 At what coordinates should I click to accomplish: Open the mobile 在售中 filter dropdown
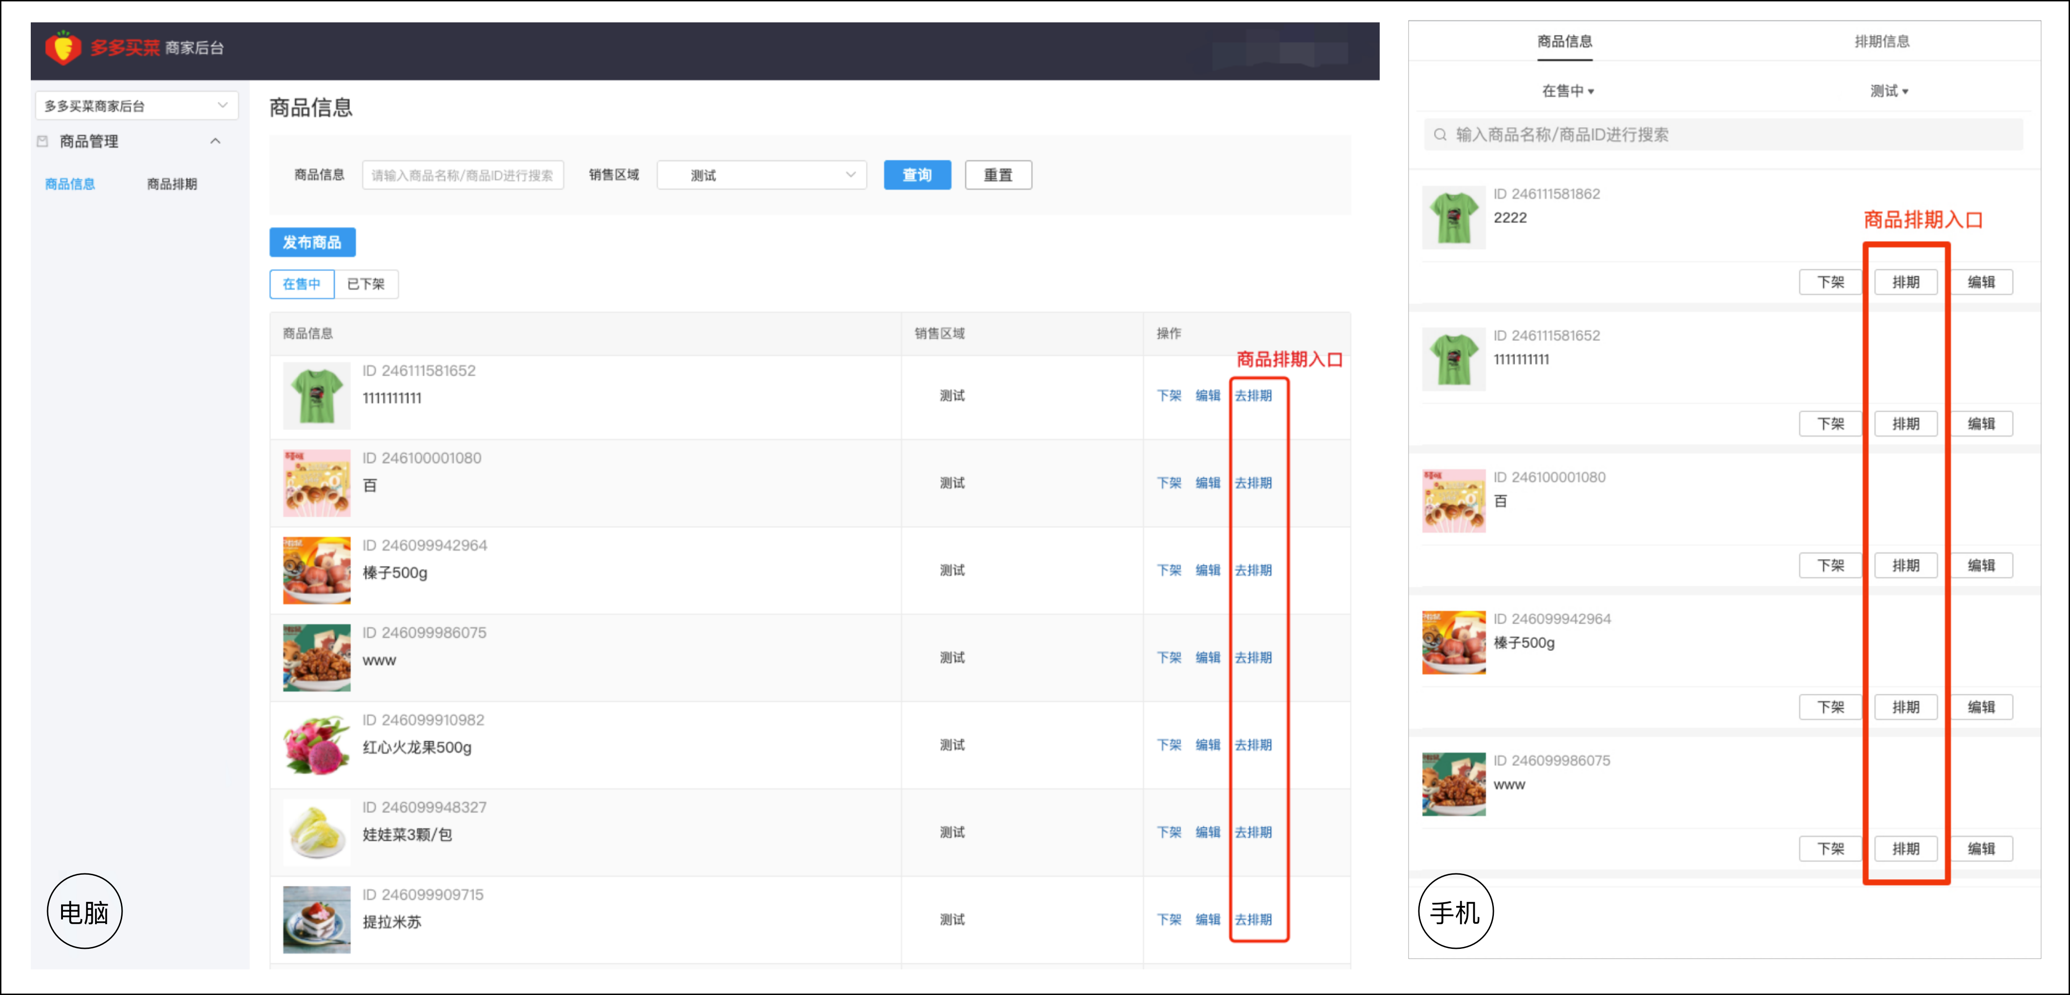(x=1568, y=91)
